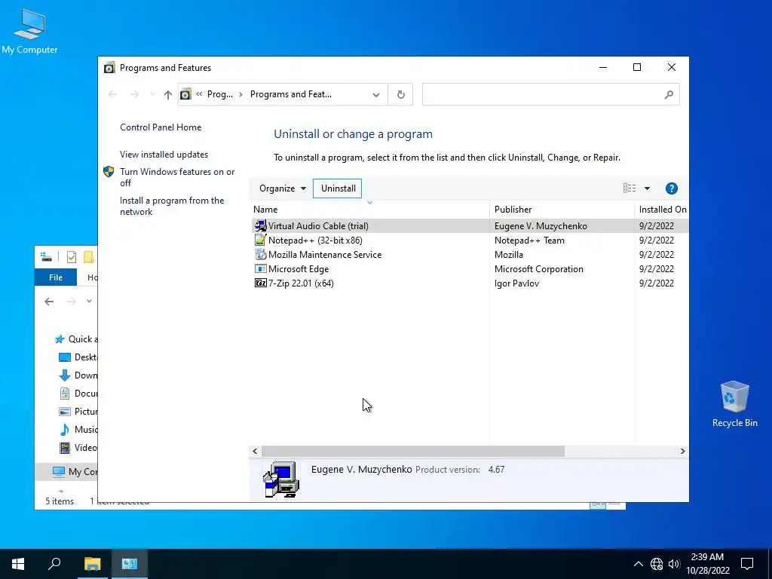Viewport: 772px width, 579px height.
Task: Select Quick access in Explorer sidebar
Action: pyautogui.click(x=76, y=339)
